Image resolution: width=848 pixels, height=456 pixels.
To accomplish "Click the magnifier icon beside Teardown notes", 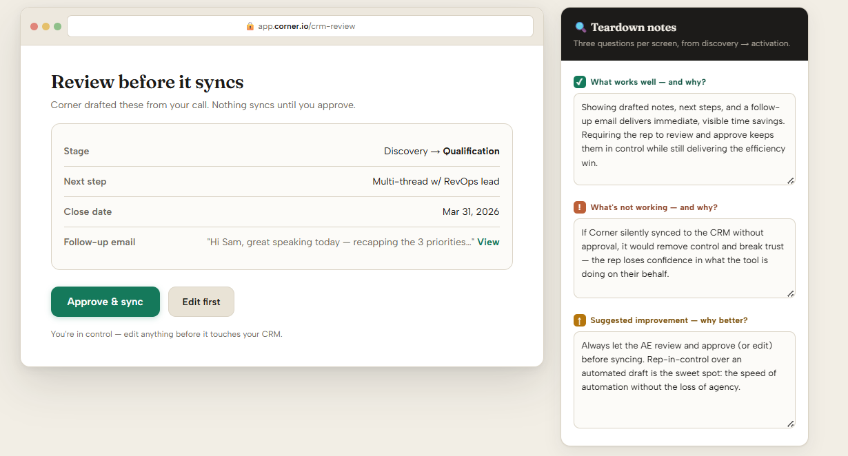I will [x=581, y=28].
